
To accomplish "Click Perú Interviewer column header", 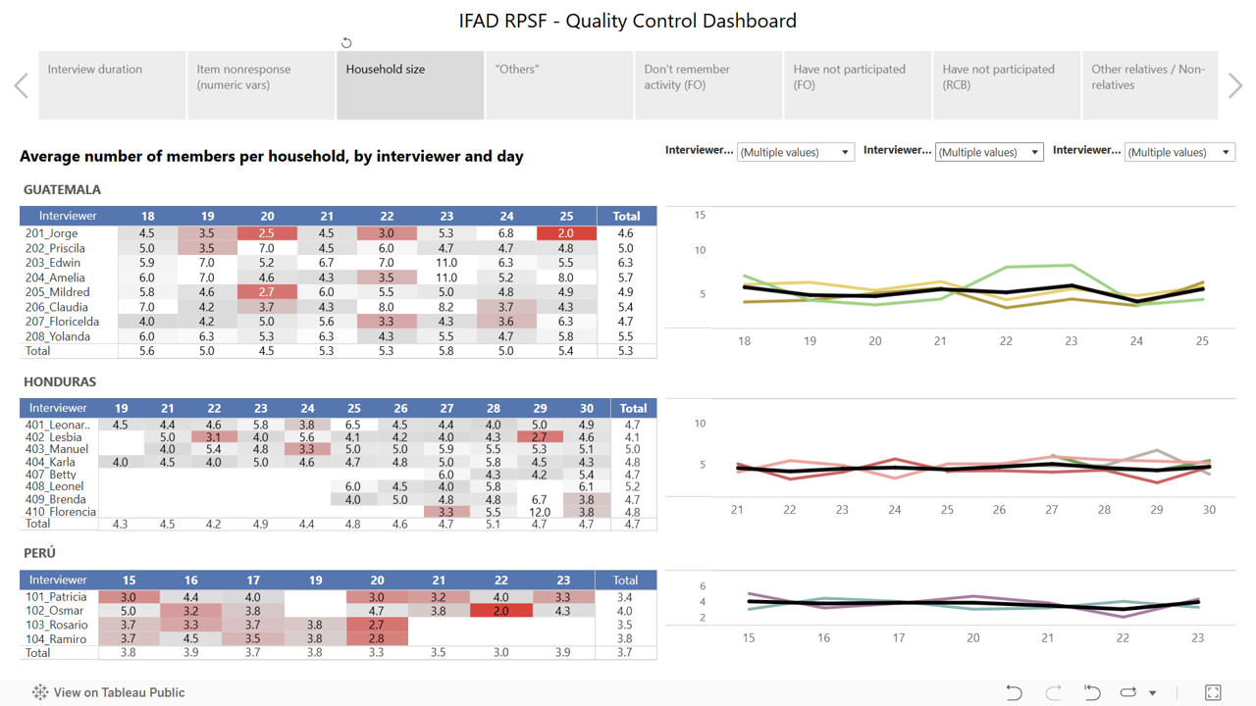I will point(58,580).
